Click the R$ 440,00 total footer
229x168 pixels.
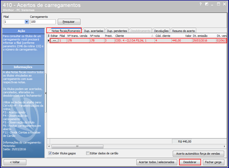(x=182, y=141)
